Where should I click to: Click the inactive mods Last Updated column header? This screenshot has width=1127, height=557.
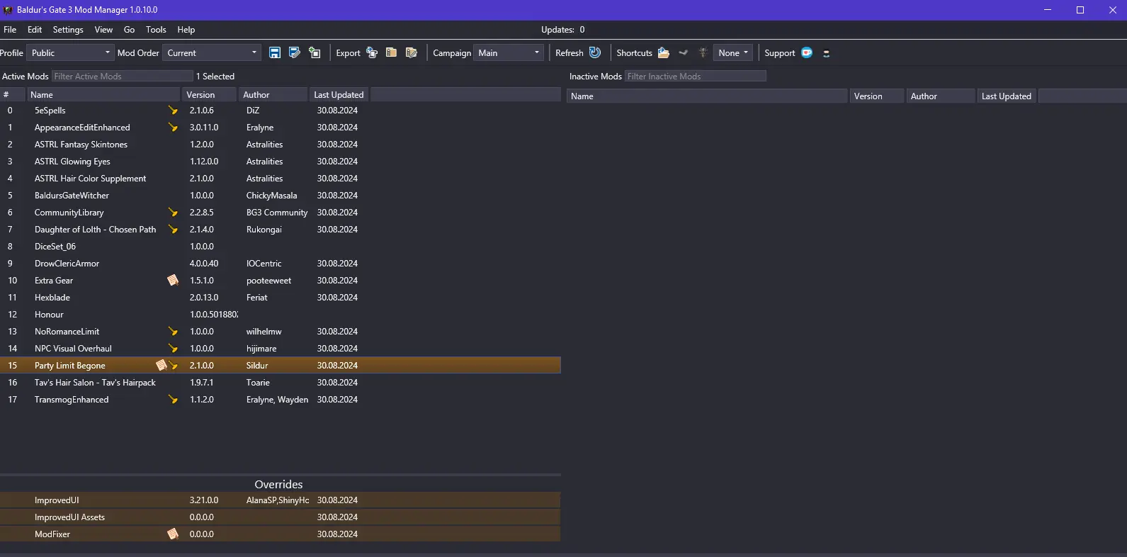tap(1007, 96)
